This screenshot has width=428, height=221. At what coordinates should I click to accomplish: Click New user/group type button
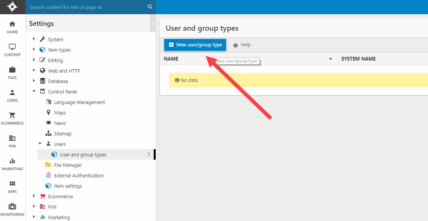pyautogui.click(x=195, y=45)
